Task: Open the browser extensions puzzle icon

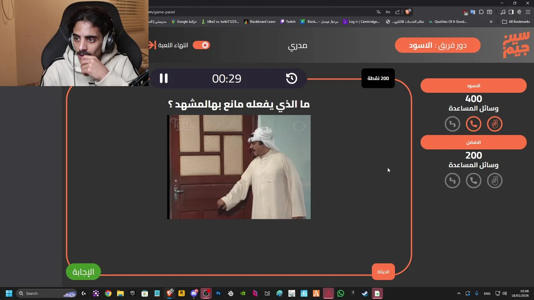Action: (x=481, y=12)
